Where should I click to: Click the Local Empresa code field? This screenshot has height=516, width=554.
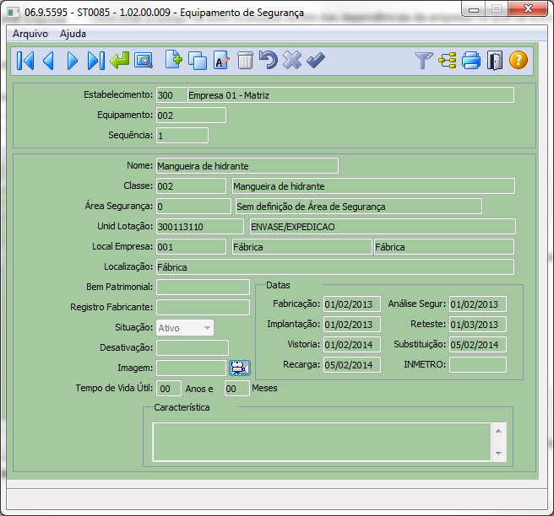(x=191, y=246)
